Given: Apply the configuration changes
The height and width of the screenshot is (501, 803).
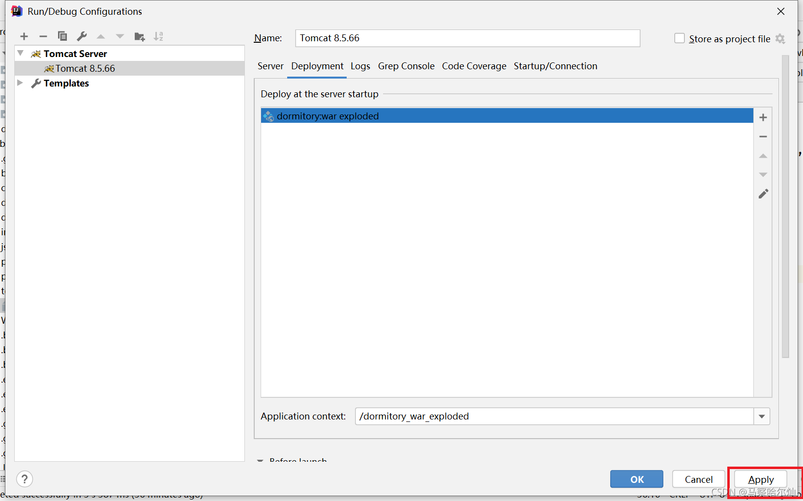Looking at the screenshot, I should point(761,479).
